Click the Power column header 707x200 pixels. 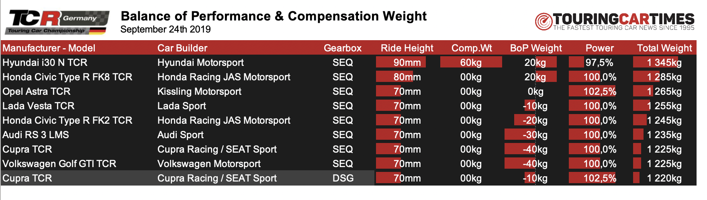(x=600, y=48)
